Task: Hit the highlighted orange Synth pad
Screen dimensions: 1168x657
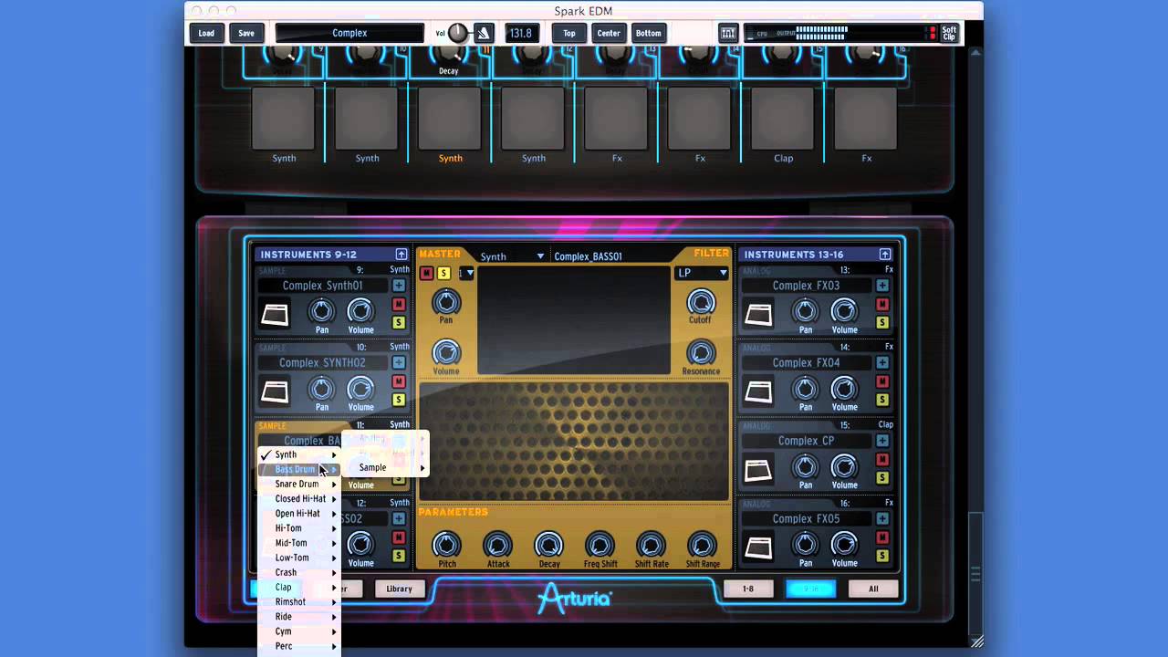Action: (x=450, y=119)
